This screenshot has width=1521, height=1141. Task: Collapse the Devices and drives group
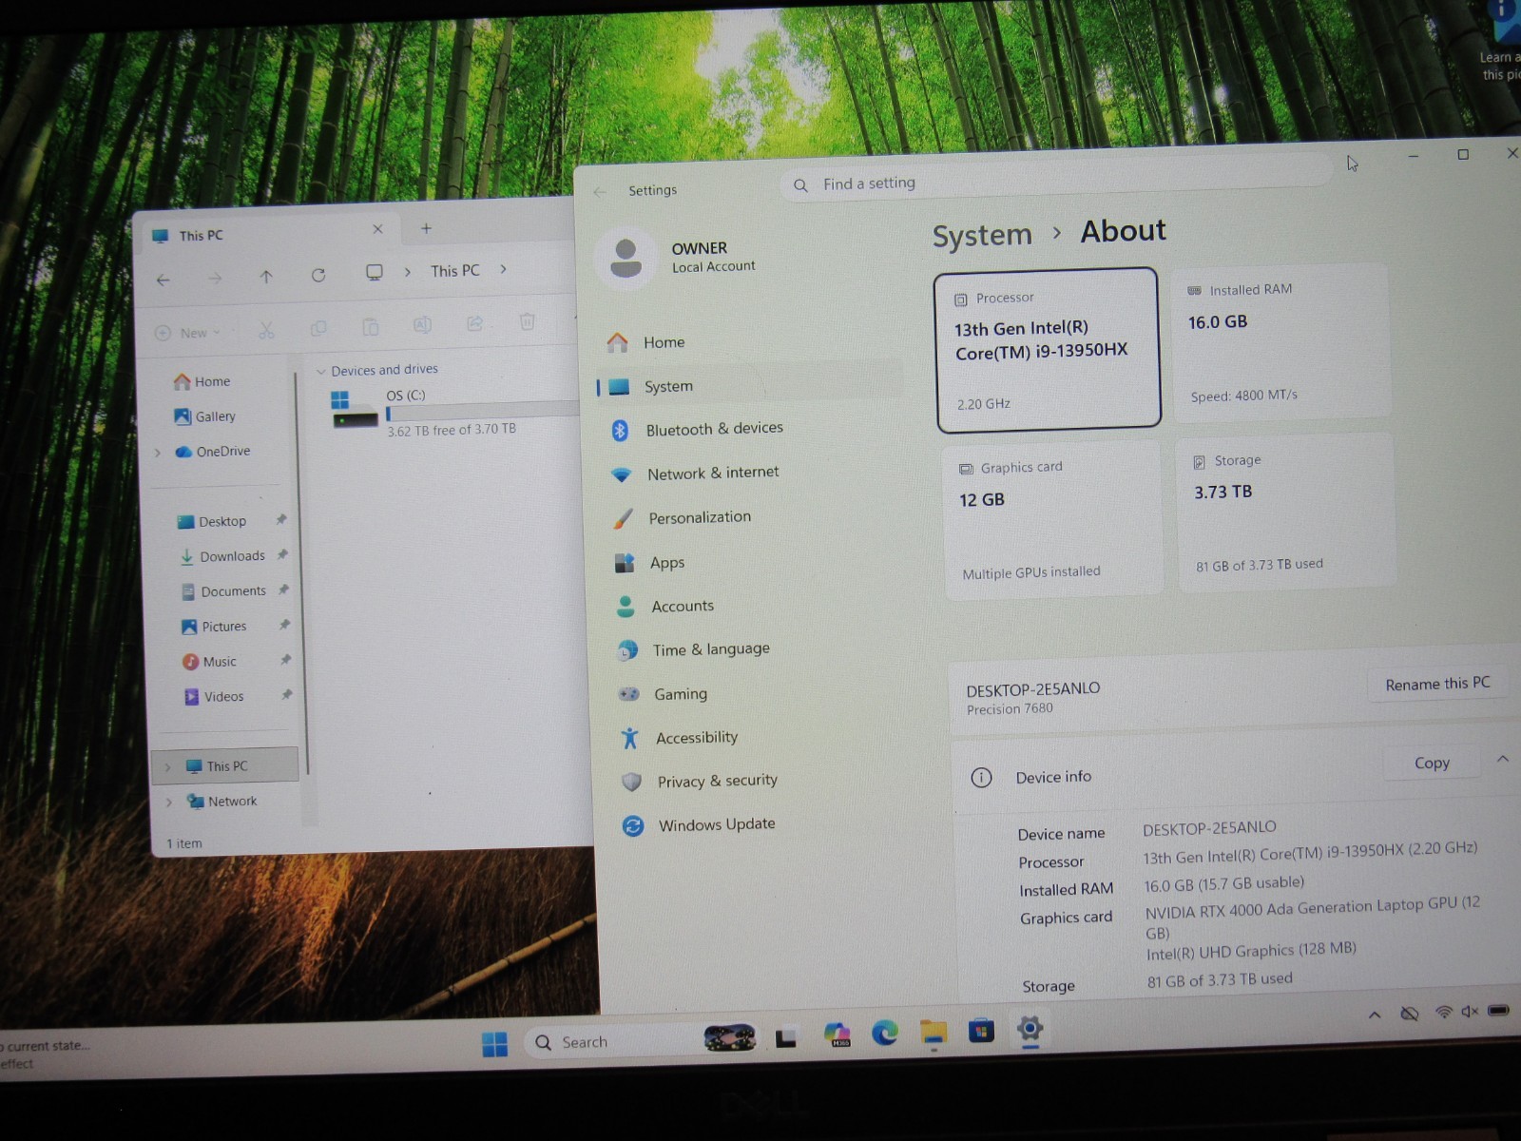pos(320,371)
